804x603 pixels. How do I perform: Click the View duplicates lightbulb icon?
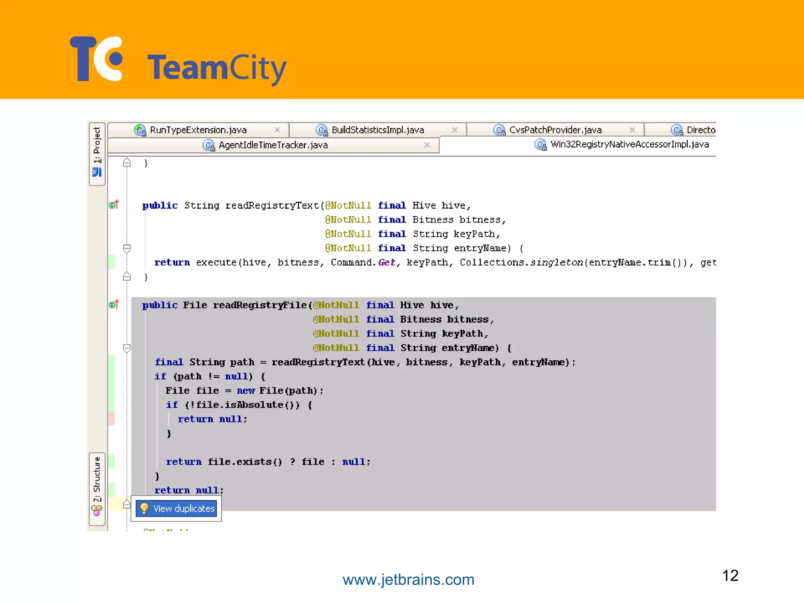point(144,508)
